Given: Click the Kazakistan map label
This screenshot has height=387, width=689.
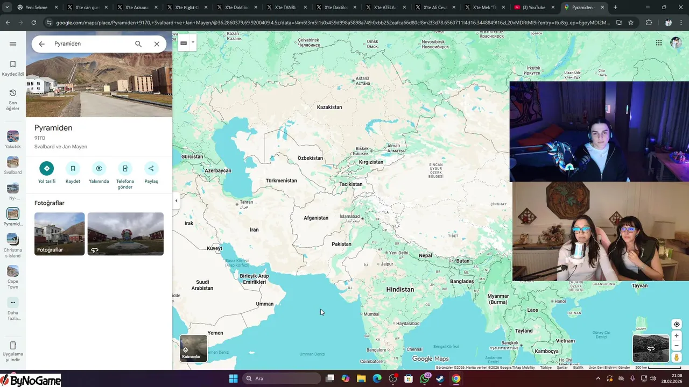Looking at the screenshot, I should [329, 107].
